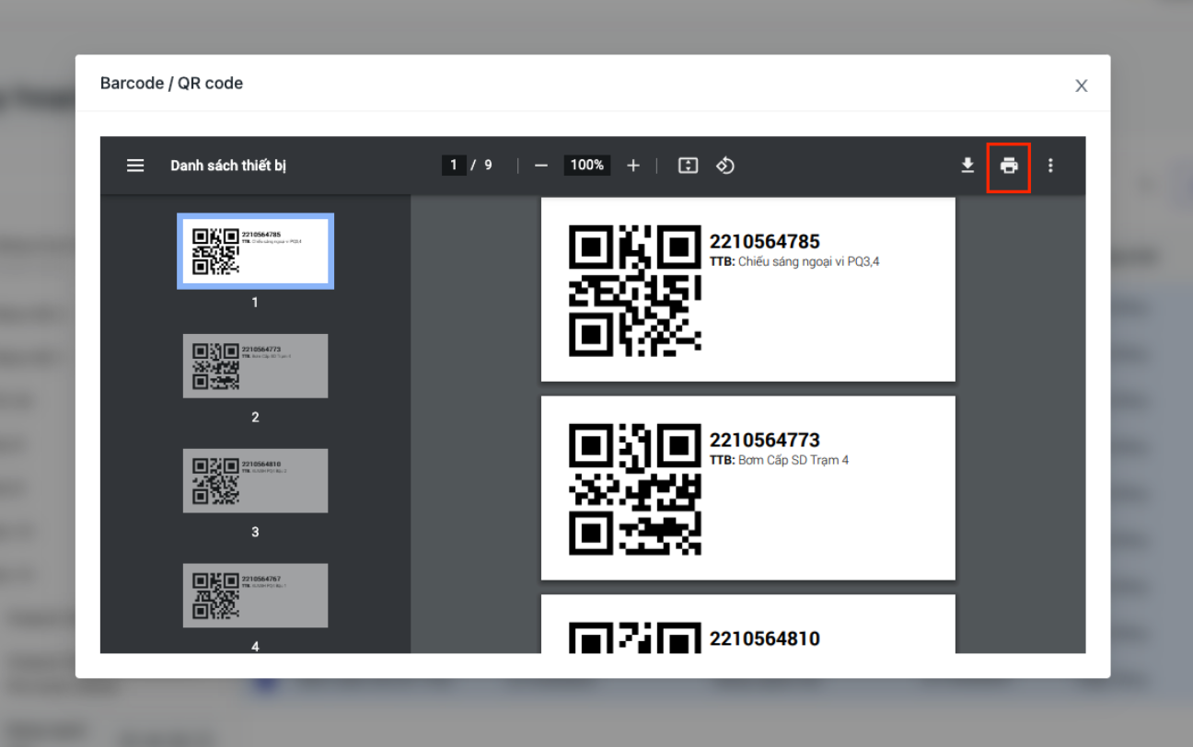1193x747 pixels.
Task: Rotate the PDF counterclockwise
Action: [x=725, y=166]
